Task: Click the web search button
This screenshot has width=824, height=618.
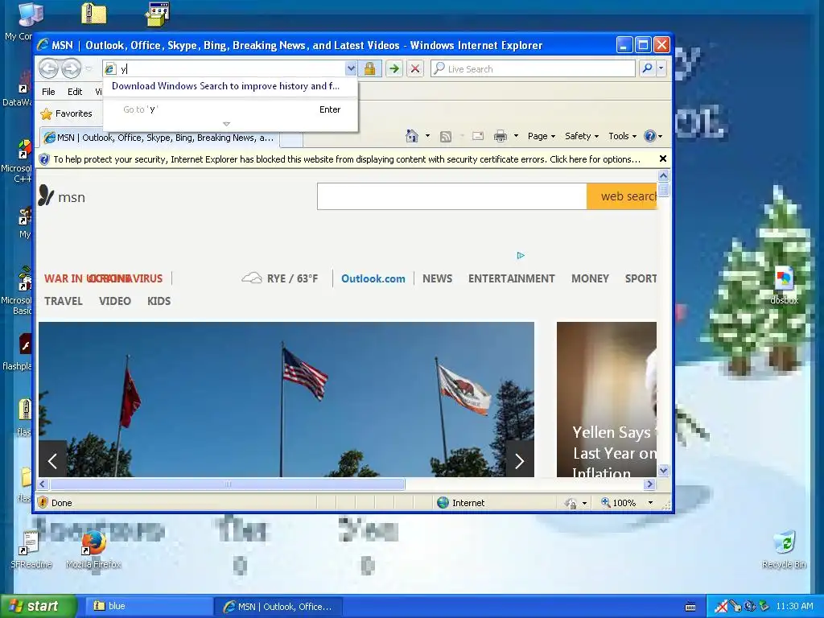Action: tap(622, 196)
